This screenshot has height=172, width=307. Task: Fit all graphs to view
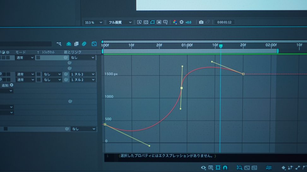coord(254,168)
